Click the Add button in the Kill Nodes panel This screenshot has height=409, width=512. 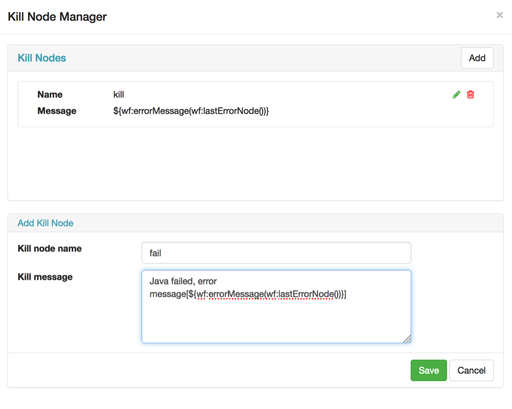(x=477, y=57)
